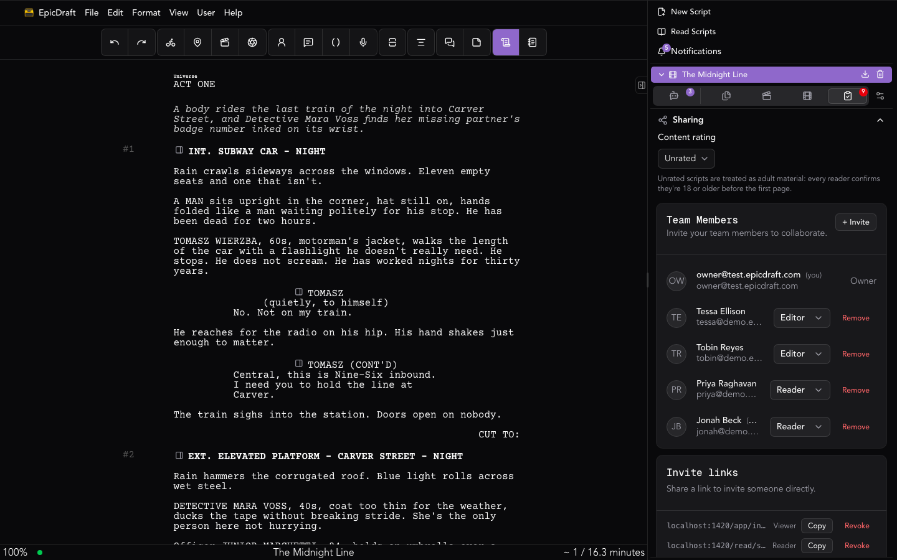Collapse The Midnight Line project chevron

(x=662, y=75)
